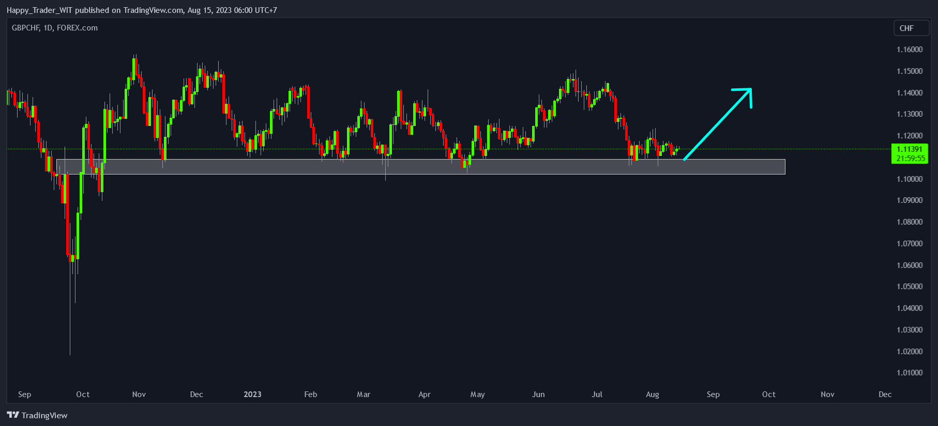Click the 1.07000 price axis label
Viewport: 938px width, 426px height.
click(x=910, y=244)
